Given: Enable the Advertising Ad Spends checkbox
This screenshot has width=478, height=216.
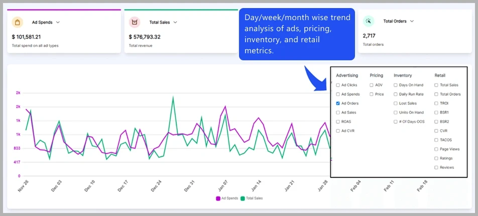Looking at the screenshot, I should click(338, 94).
